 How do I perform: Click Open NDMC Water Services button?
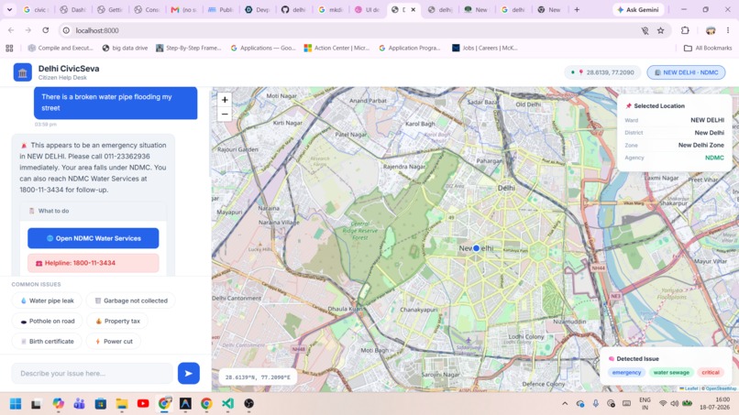[94, 238]
